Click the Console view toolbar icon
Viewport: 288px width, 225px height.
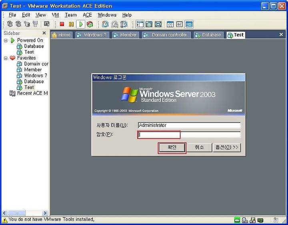coord(189,24)
